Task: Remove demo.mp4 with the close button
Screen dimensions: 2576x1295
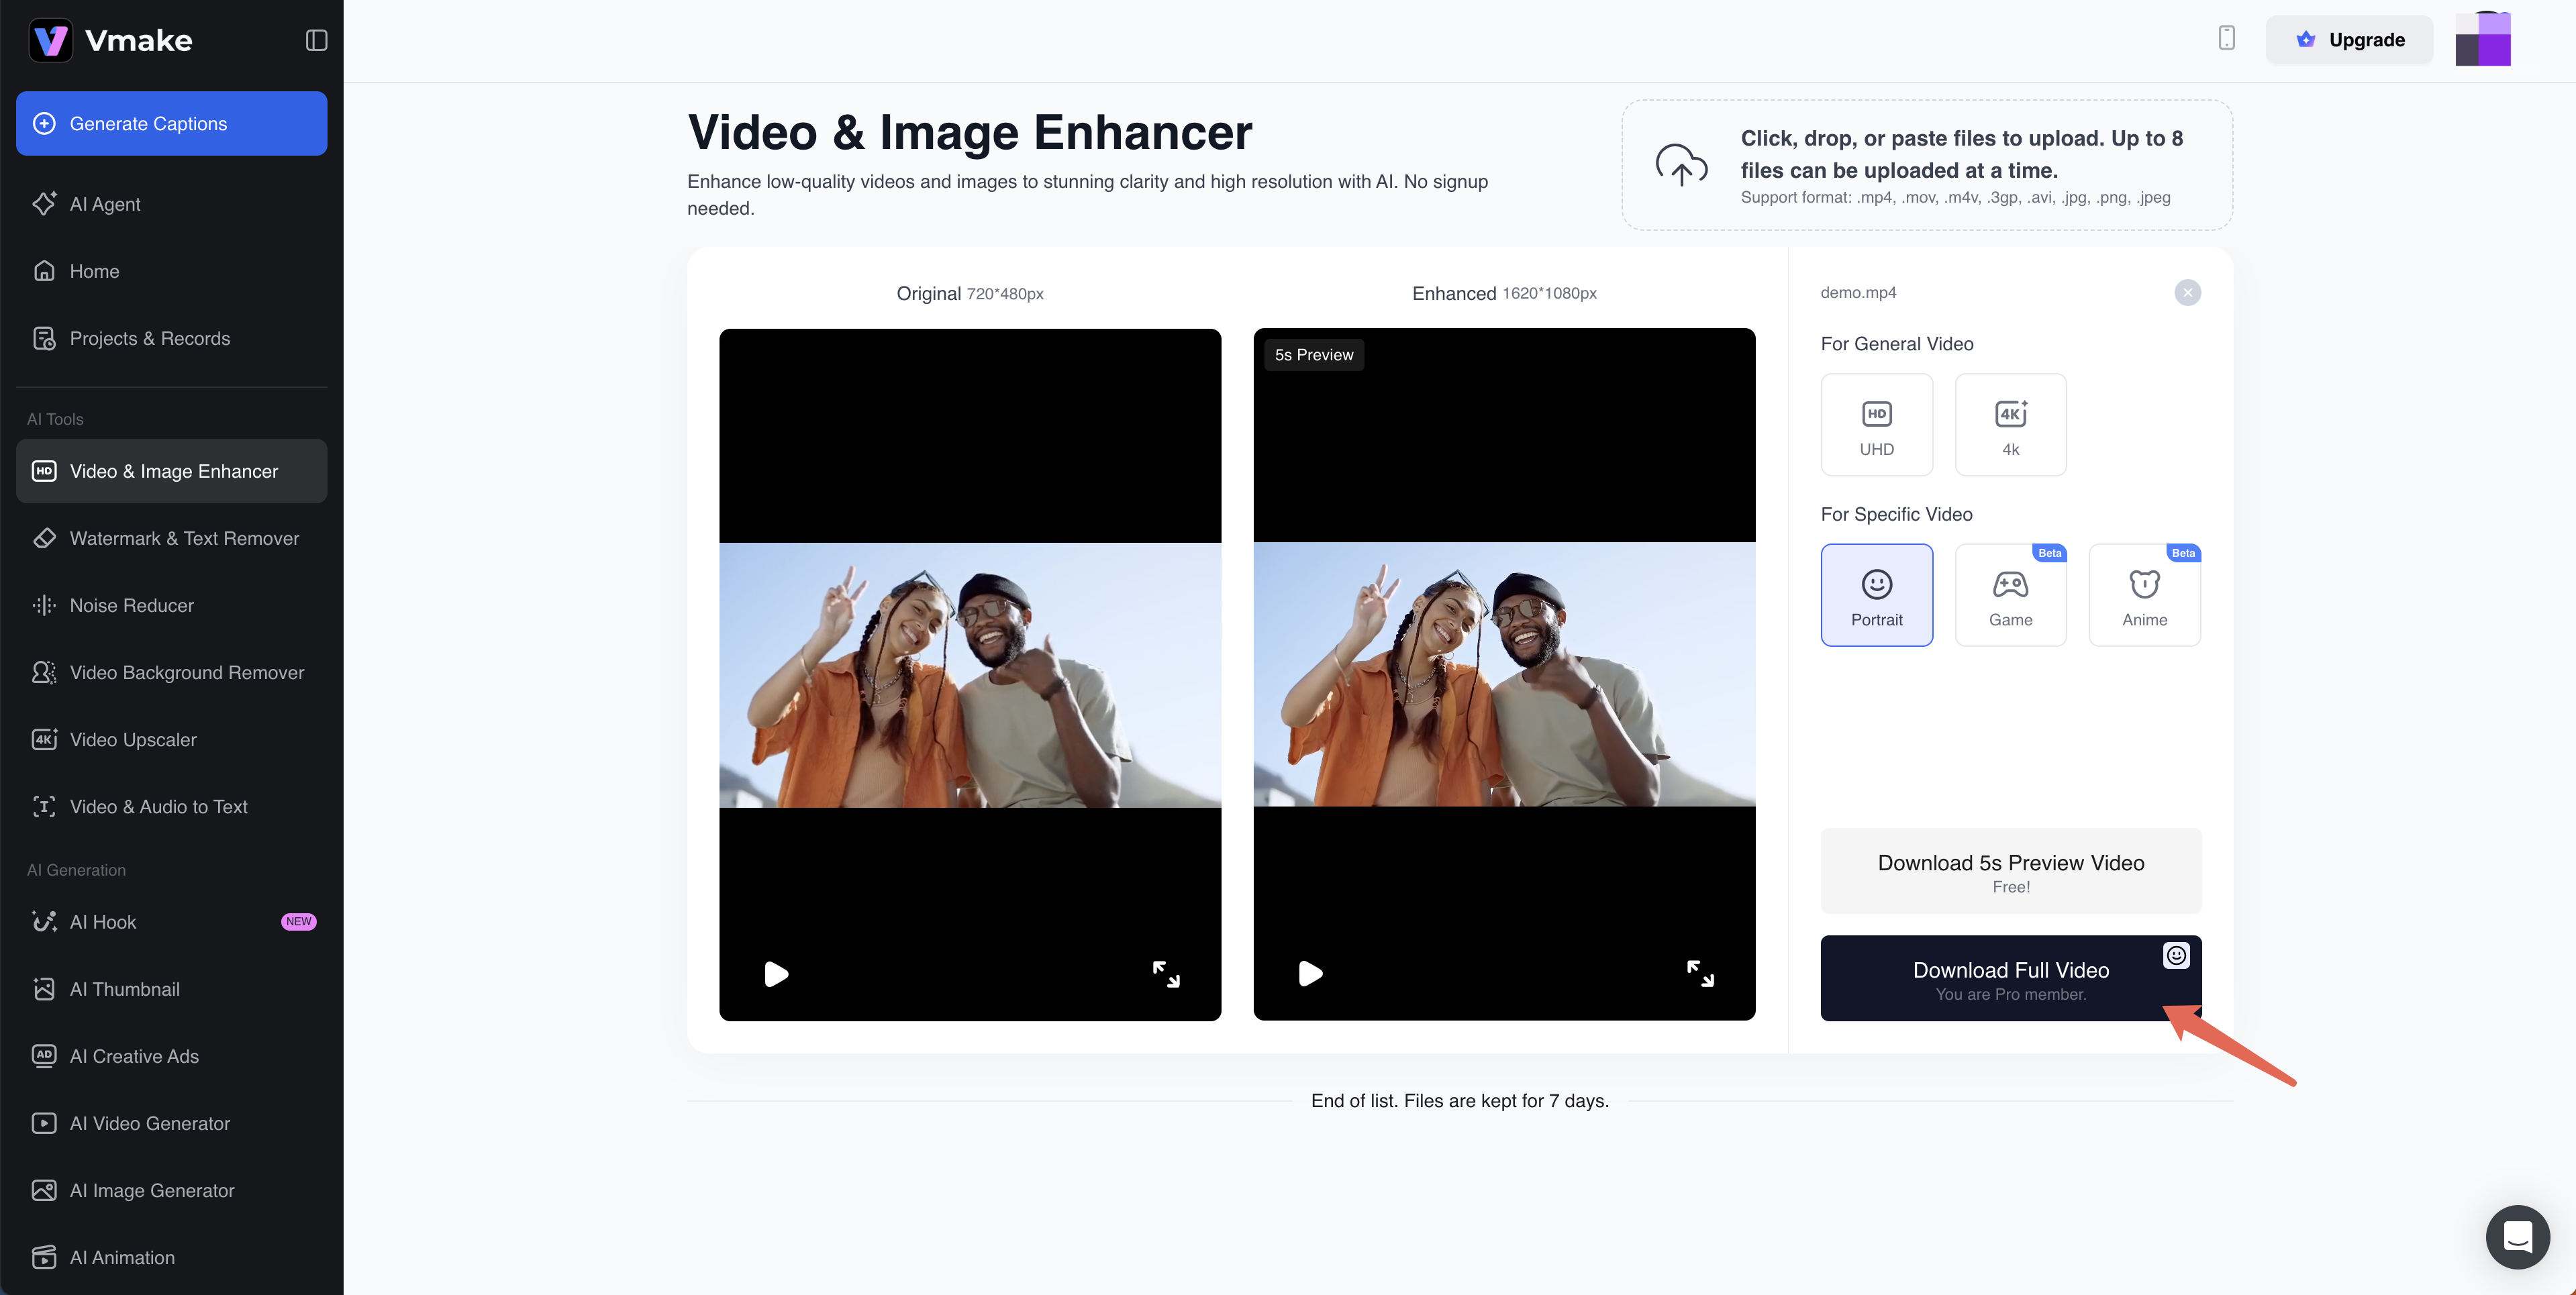Action: [x=2187, y=293]
